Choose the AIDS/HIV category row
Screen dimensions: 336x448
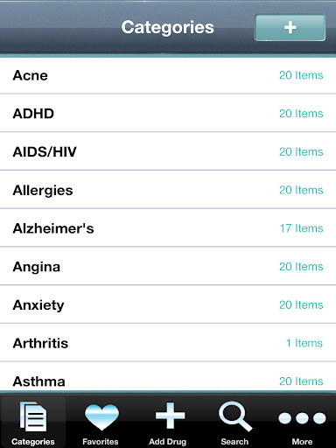(168, 151)
